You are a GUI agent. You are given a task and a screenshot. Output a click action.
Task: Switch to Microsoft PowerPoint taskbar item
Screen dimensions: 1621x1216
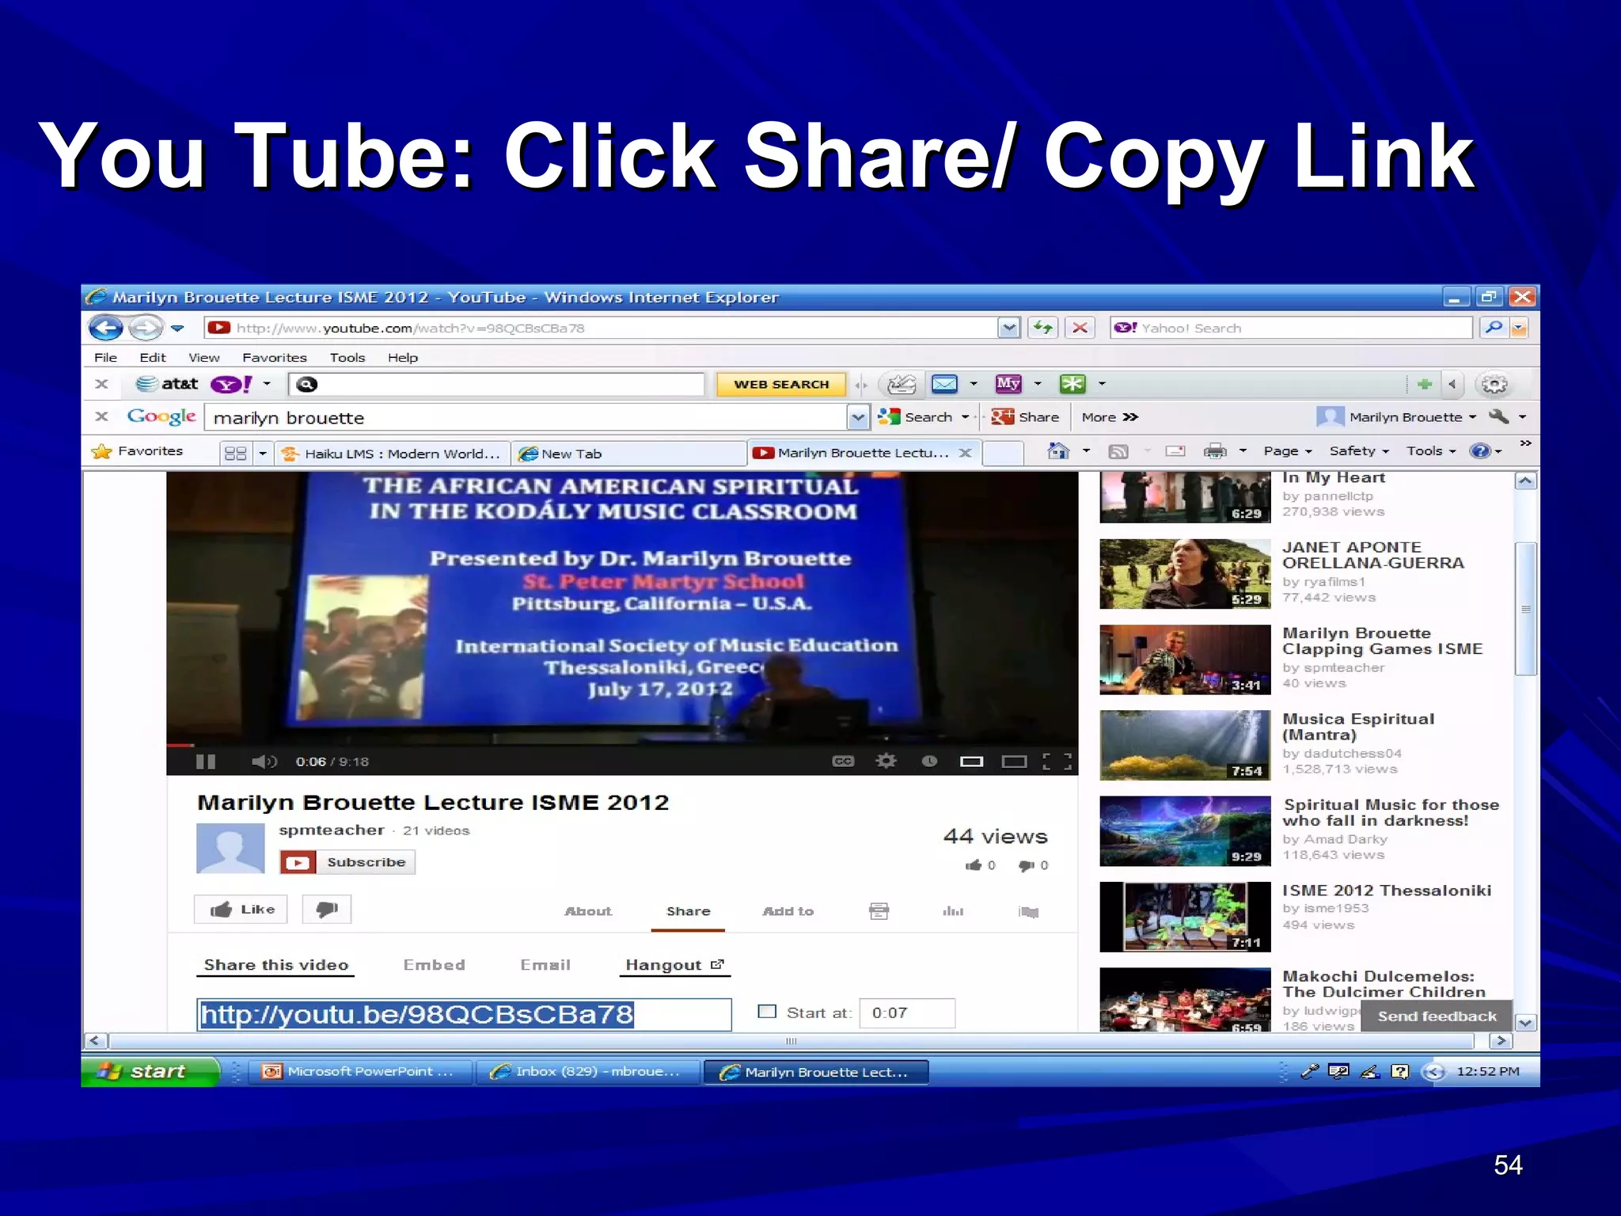(360, 1071)
